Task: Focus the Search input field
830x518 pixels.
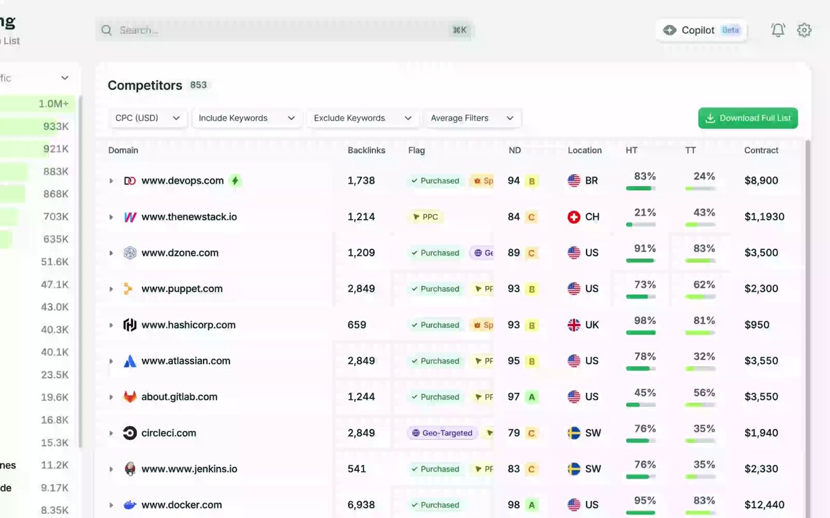Action: point(284,30)
